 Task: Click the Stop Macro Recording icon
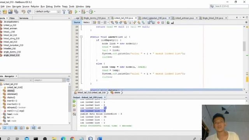tap(163, 23)
